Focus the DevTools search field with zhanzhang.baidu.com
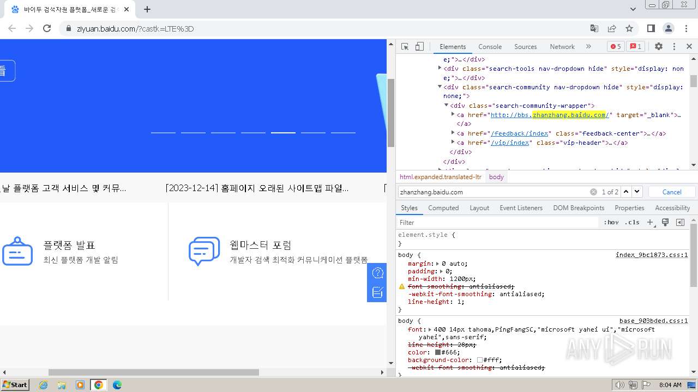 coord(494,192)
